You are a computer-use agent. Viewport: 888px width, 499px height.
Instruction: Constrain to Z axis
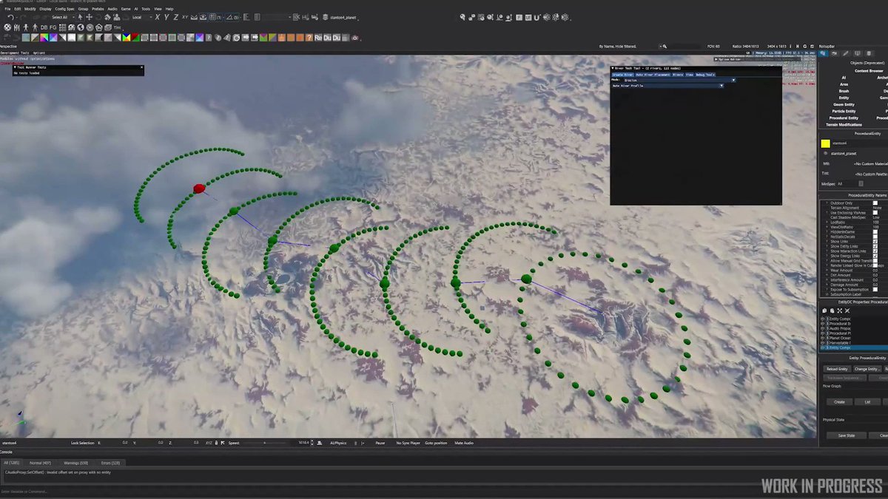point(175,17)
